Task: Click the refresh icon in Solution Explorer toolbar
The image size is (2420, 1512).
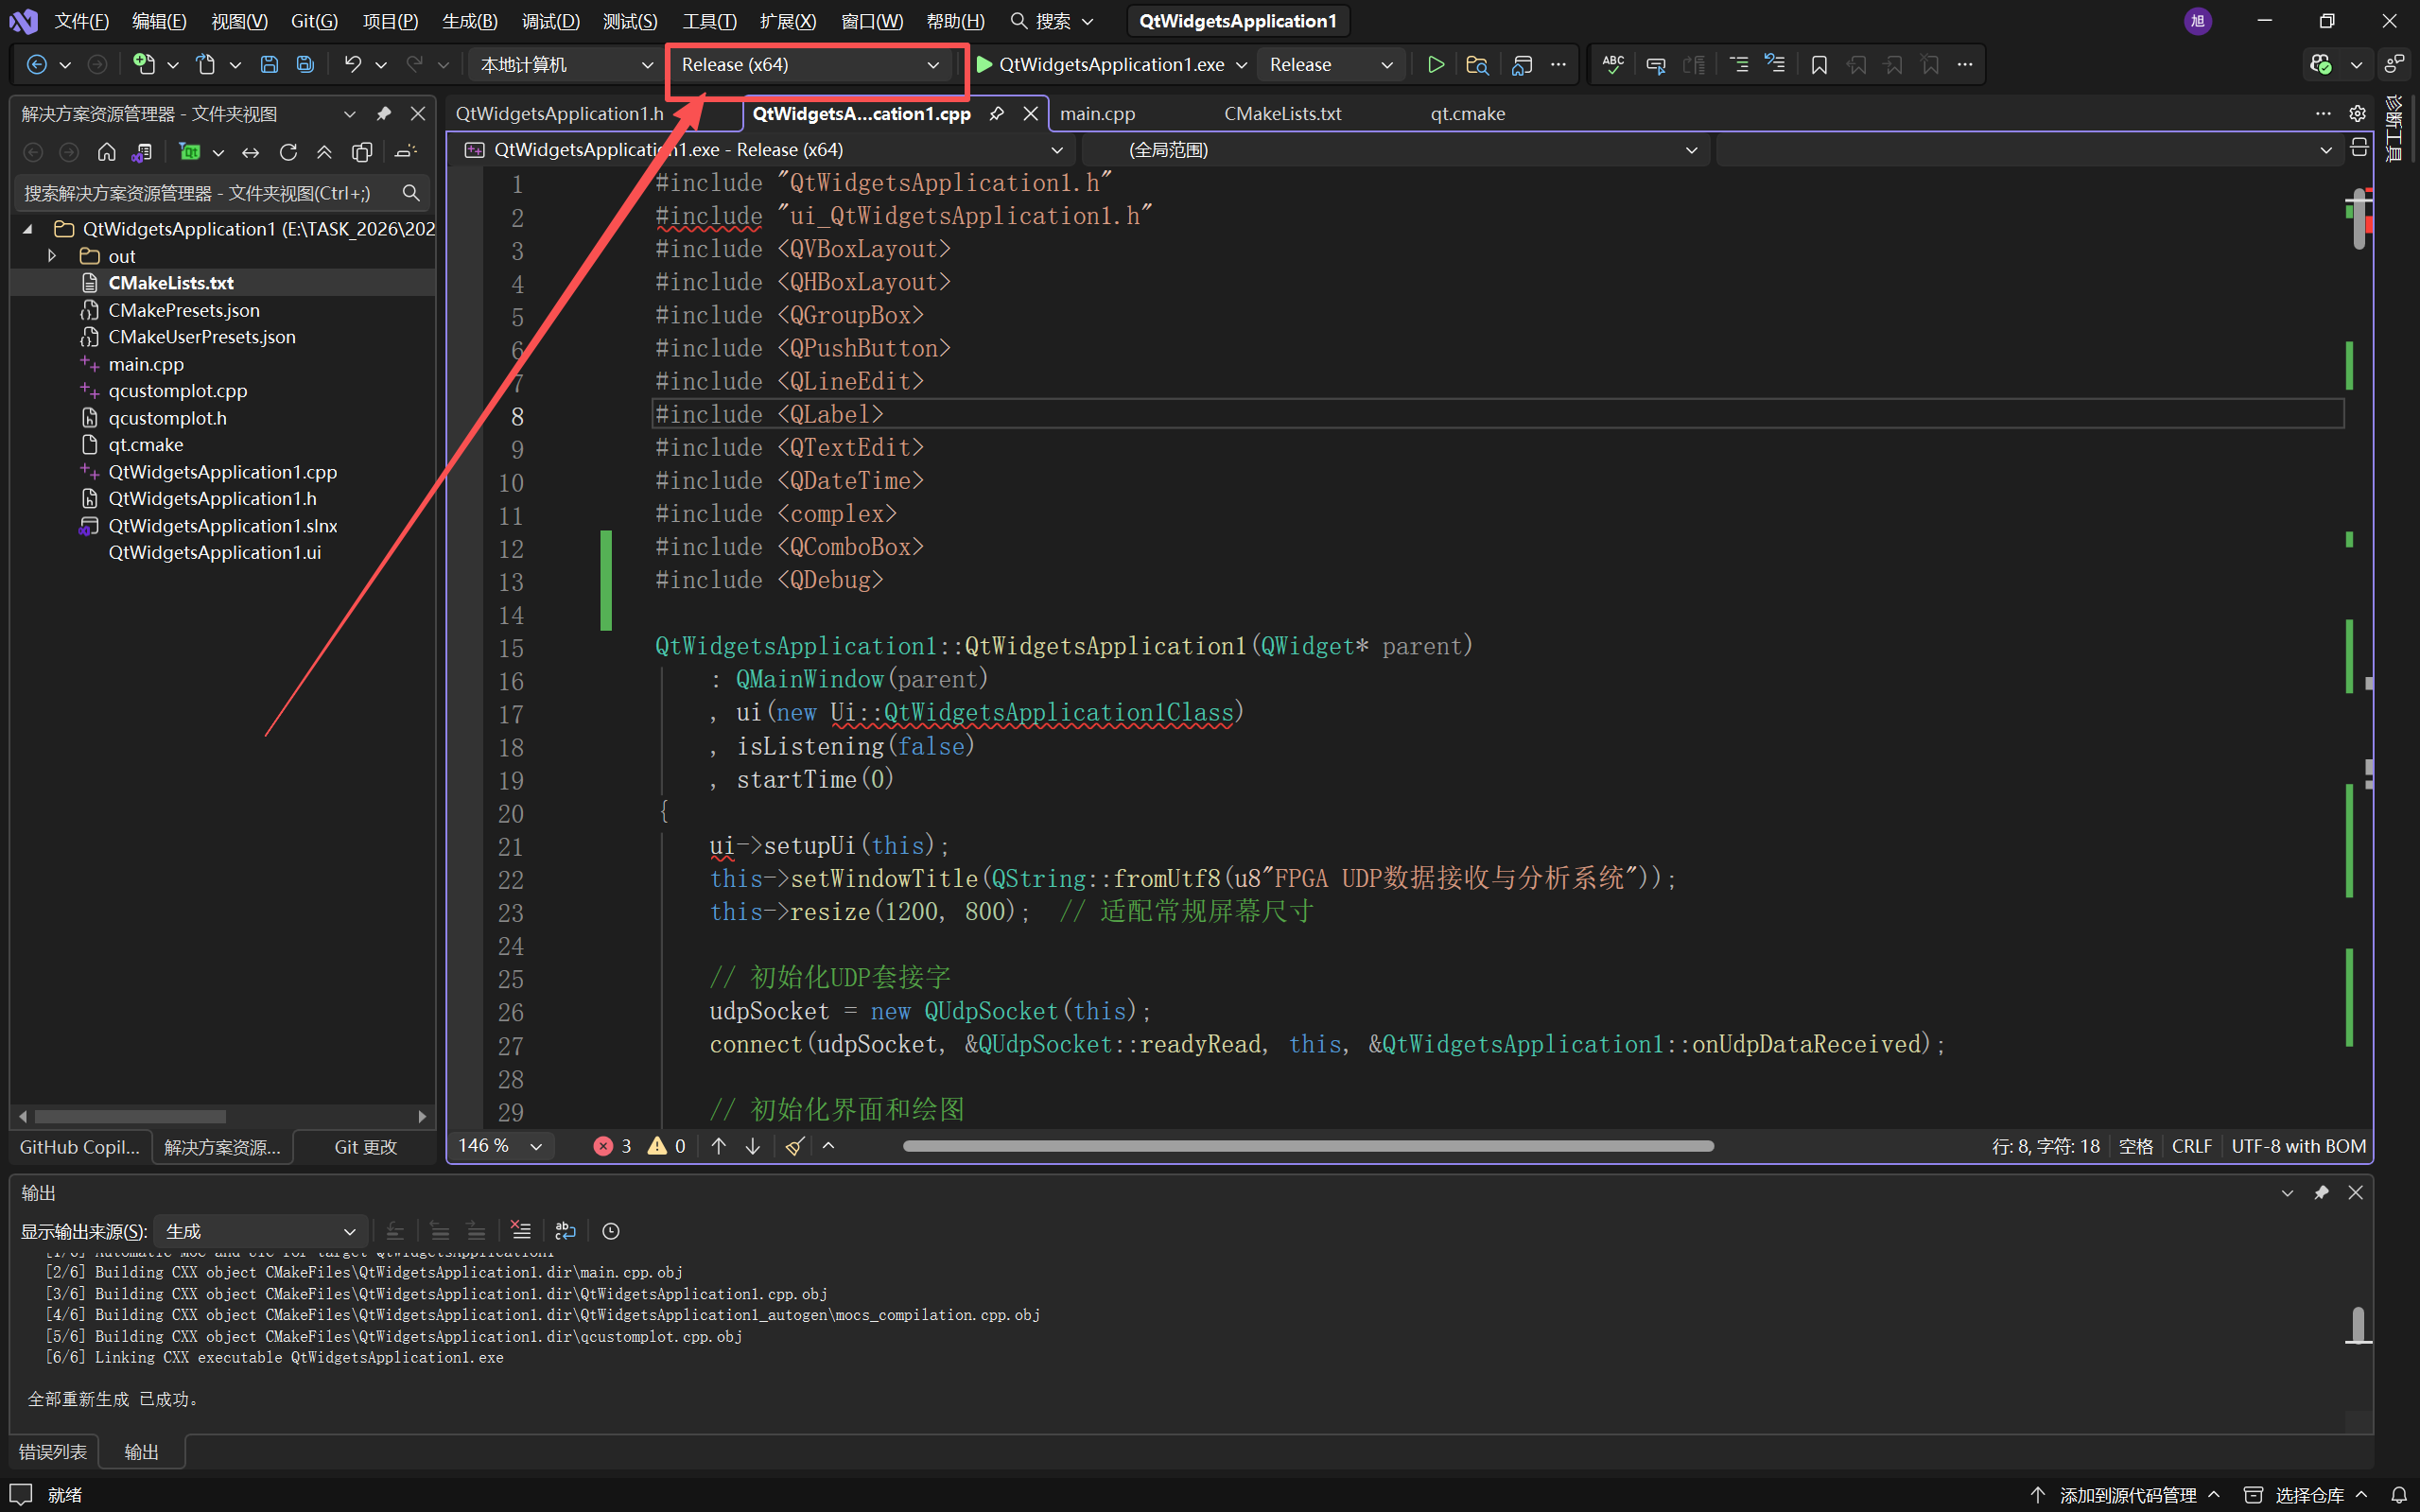Action: 288,152
